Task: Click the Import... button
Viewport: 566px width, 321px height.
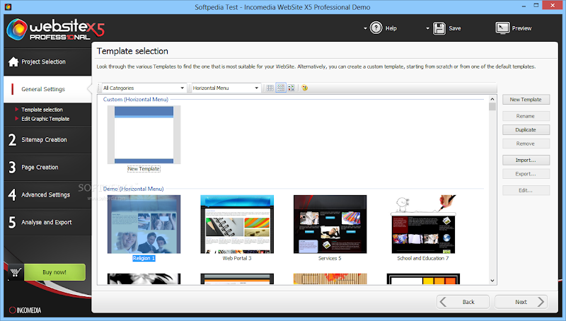Action: pos(526,160)
